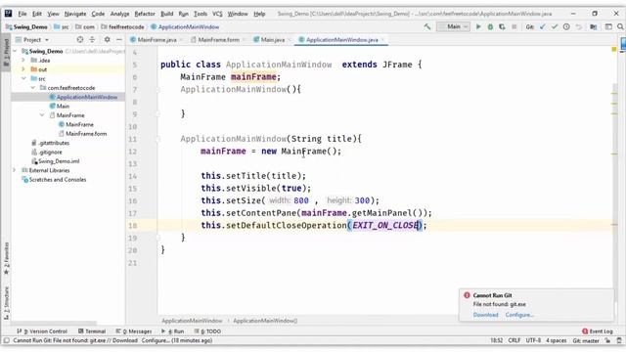Open the 1: Project side tool tab
Image resolution: width=626 pixels, height=352 pixels.
click(6, 52)
